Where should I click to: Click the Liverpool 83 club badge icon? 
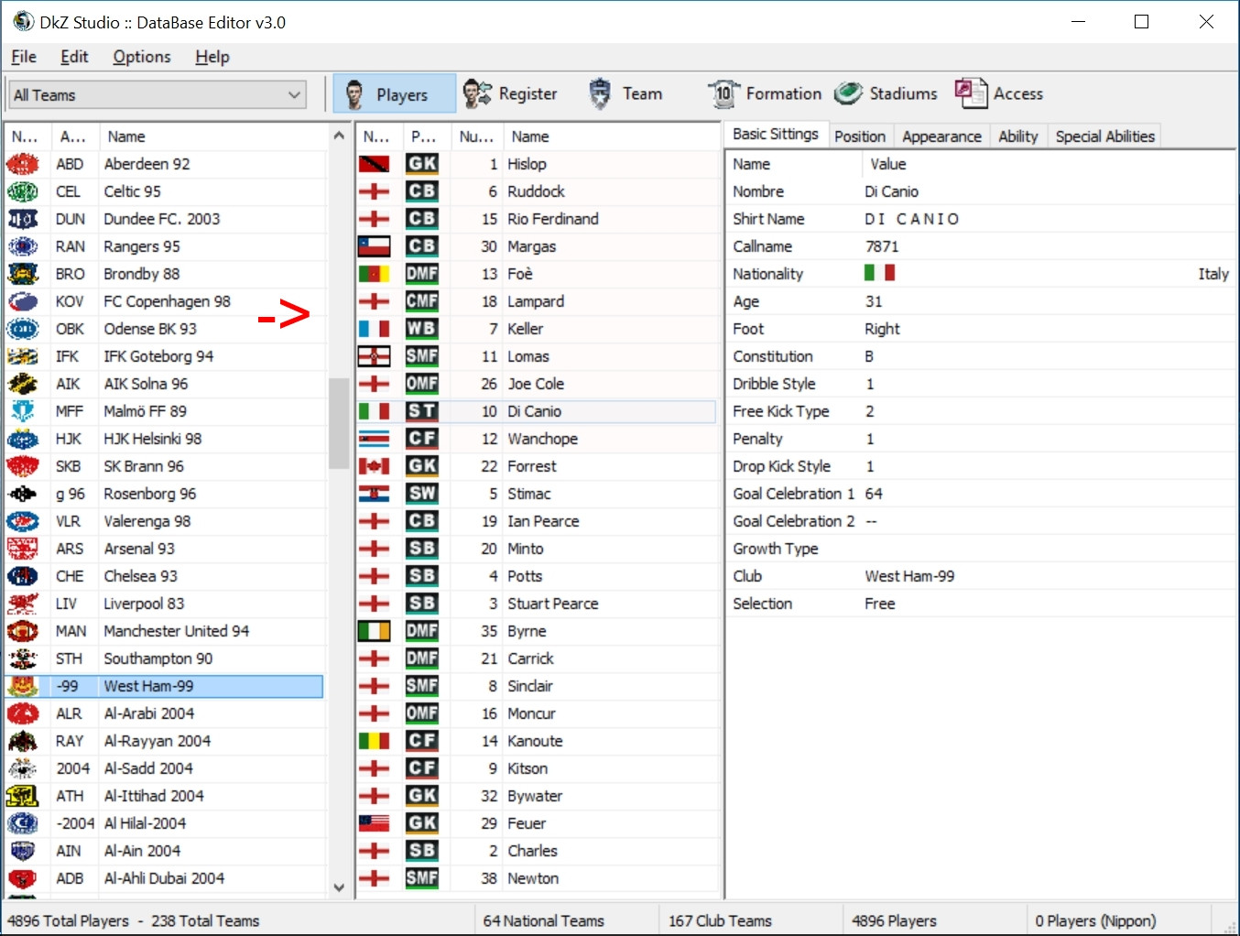[23, 604]
